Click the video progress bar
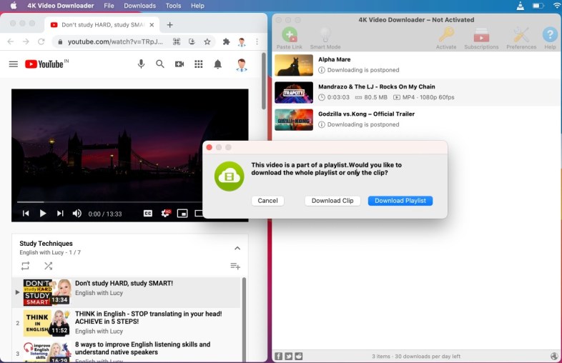Screen dimensions: 562x363 click(110, 202)
